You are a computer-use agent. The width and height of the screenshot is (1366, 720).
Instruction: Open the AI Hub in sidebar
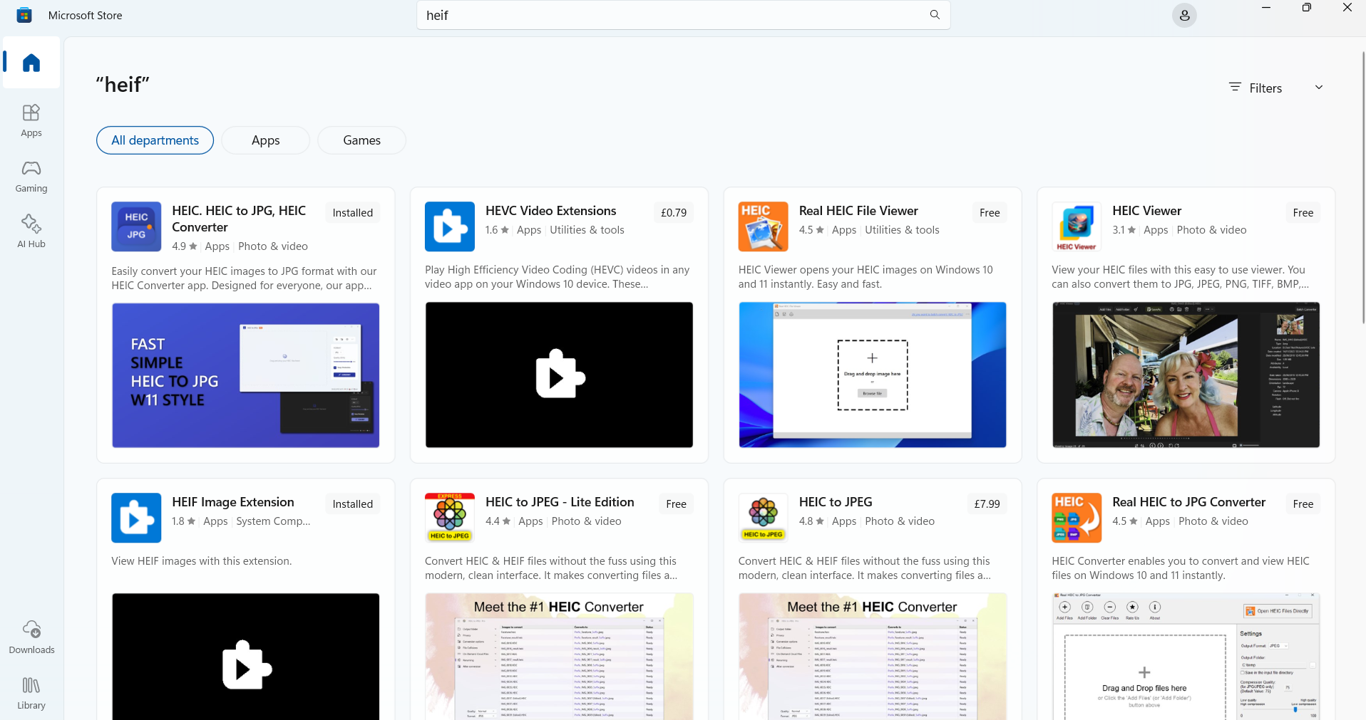[31, 231]
